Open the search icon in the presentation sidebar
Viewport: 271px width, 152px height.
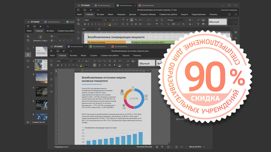[27, 49]
